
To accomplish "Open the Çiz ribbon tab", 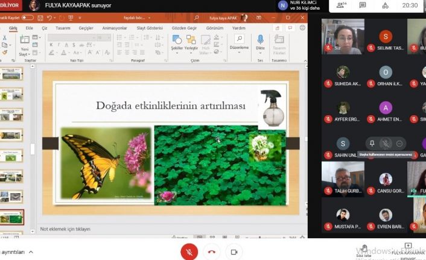I will coord(45,28).
